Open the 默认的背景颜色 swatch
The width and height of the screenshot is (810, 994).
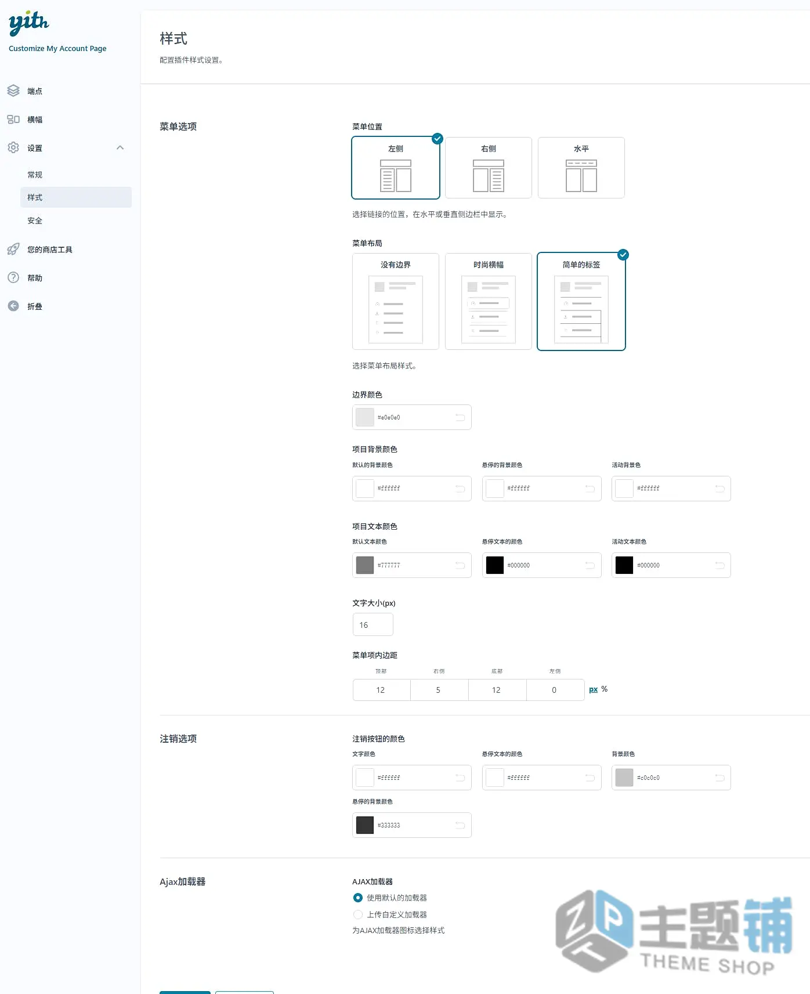click(x=365, y=489)
